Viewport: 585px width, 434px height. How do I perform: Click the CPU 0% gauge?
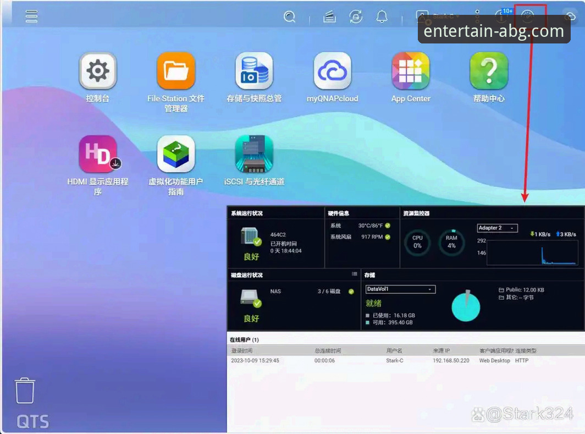417,242
